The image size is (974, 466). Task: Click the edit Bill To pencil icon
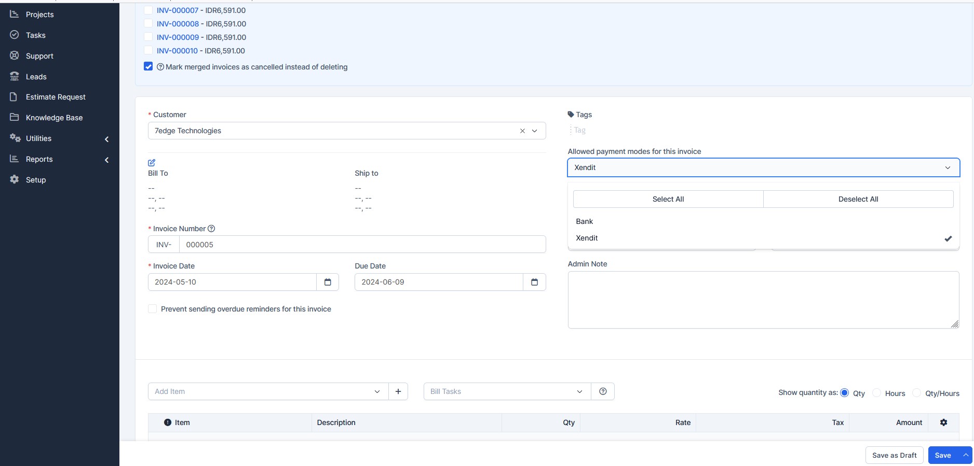pyautogui.click(x=152, y=163)
